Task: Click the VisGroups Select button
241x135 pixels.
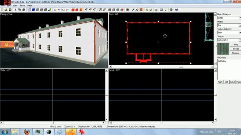Action: (x=232, y=82)
